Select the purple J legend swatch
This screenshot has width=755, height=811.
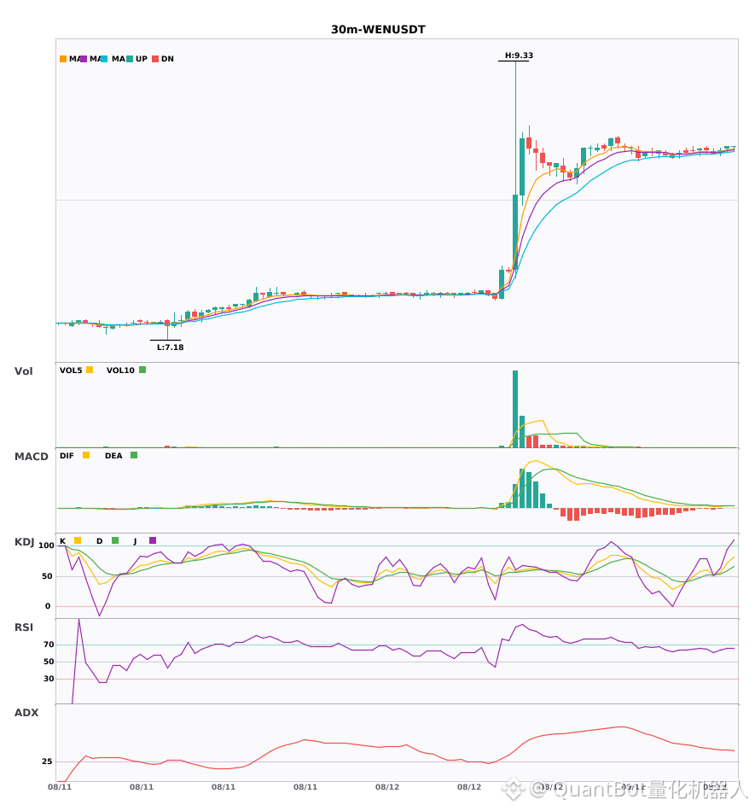click(153, 540)
